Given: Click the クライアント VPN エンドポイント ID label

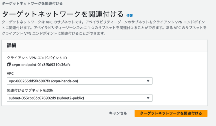Looking at the screenshot, I should coord(37,58).
